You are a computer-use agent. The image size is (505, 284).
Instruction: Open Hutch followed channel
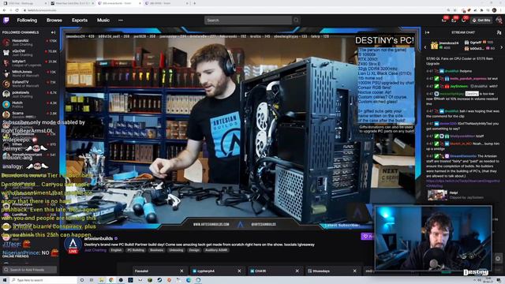30,104
